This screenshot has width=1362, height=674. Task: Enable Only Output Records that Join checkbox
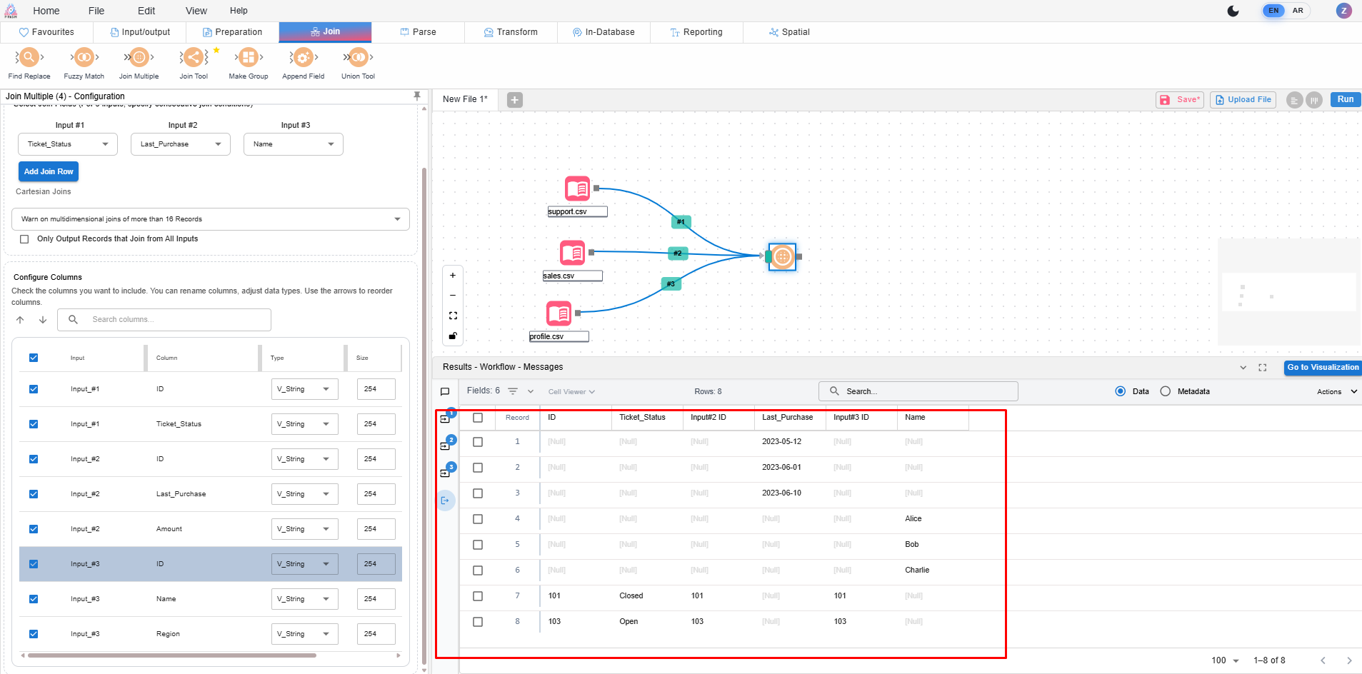coord(24,239)
